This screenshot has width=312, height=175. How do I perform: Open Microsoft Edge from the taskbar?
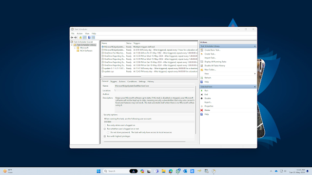[171, 171]
